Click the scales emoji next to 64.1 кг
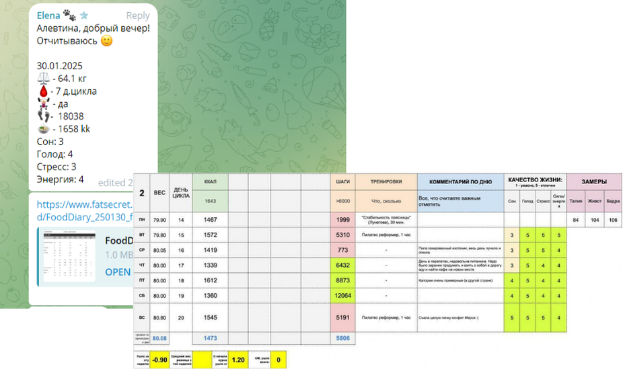623x369 pixels. pyautogui.click(x=43, y=78)
